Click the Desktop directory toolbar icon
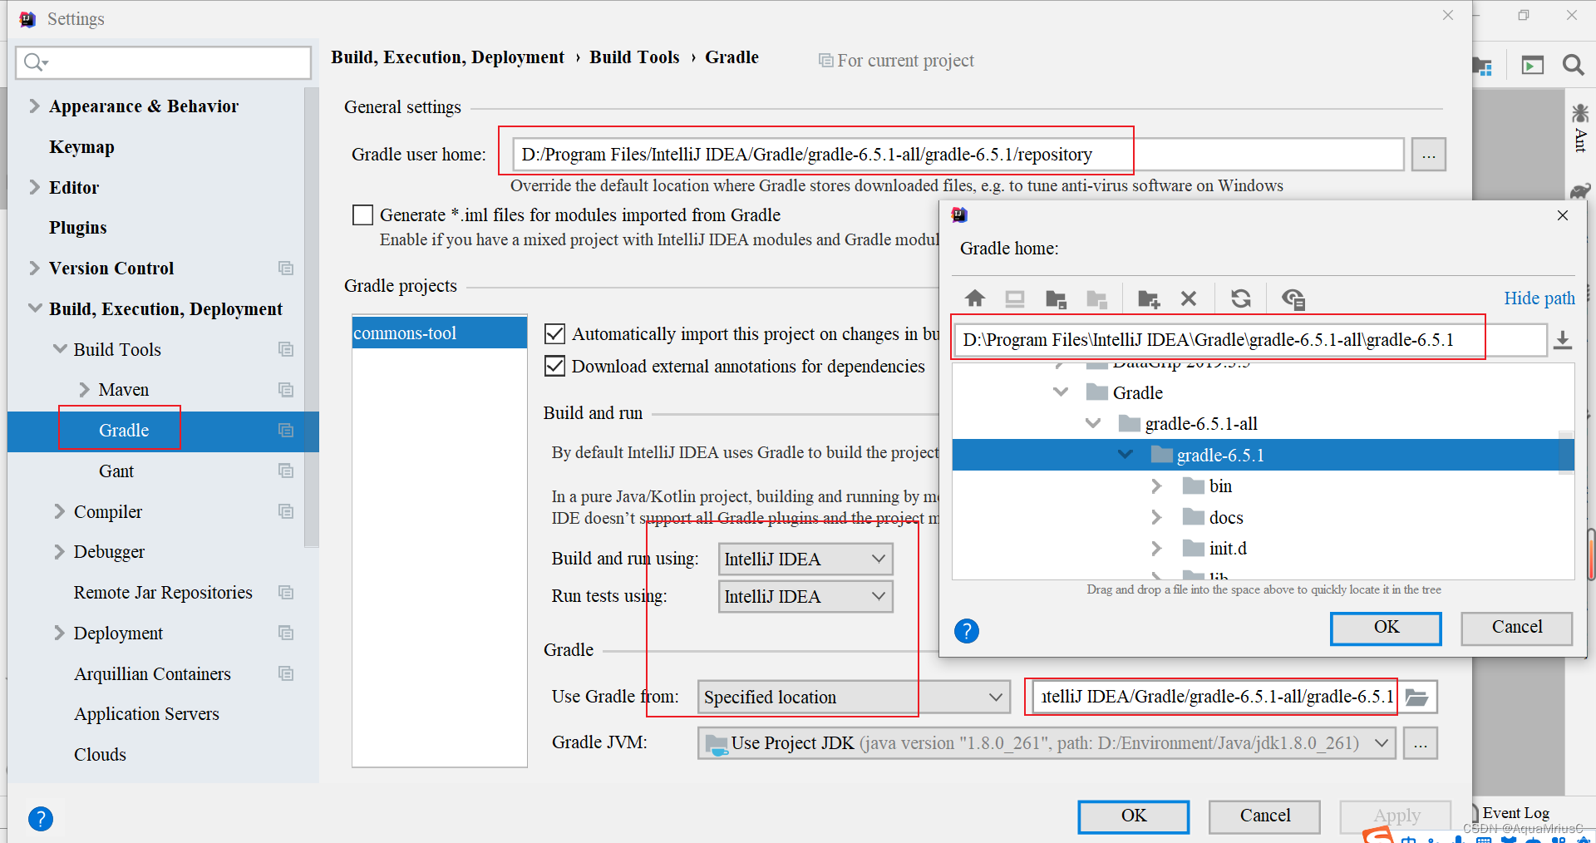Image resolution: width=1596 pixels, height=843 pixels. [1015, 298]
